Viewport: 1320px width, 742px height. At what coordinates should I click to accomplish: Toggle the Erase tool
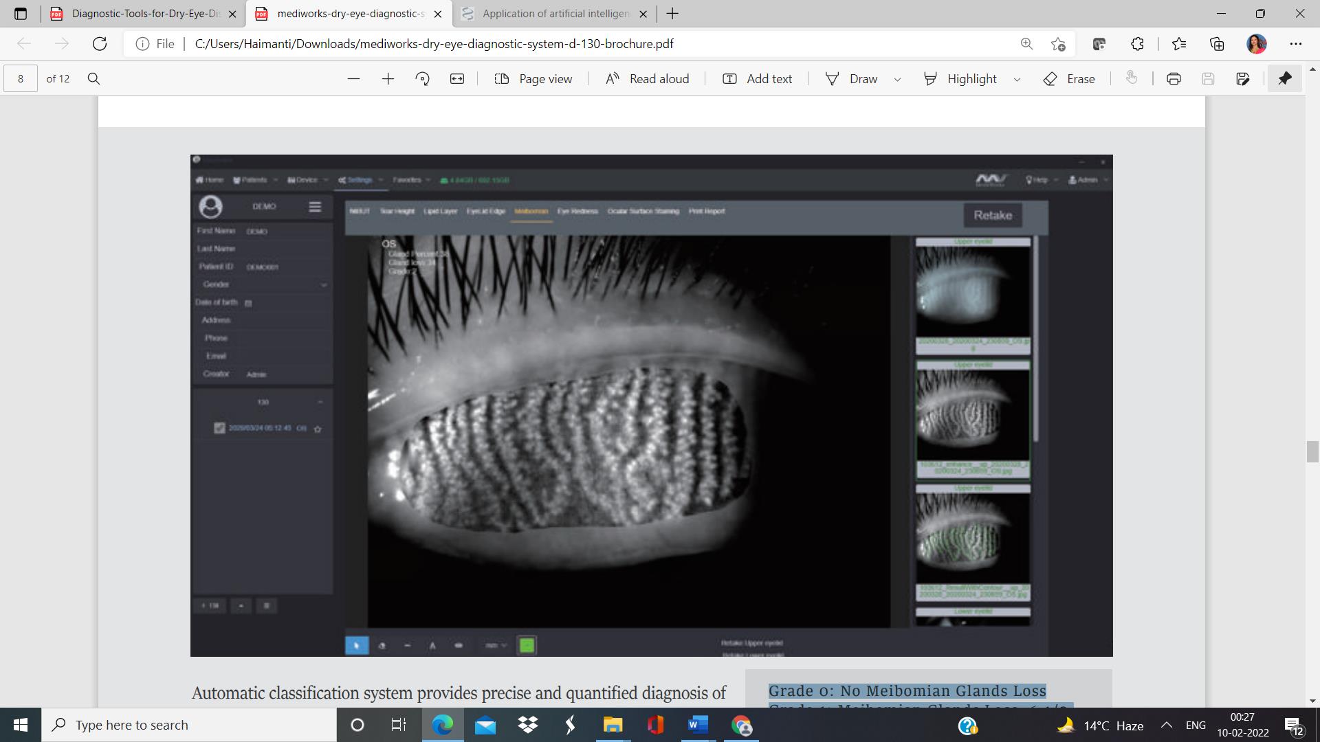1069,79
